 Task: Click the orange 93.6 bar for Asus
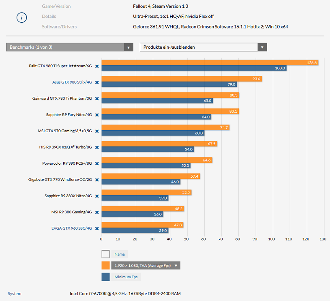point(182,79)
